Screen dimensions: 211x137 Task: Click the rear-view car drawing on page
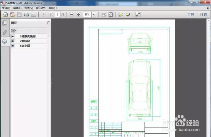pyautogui.click(x=140, y=42)
